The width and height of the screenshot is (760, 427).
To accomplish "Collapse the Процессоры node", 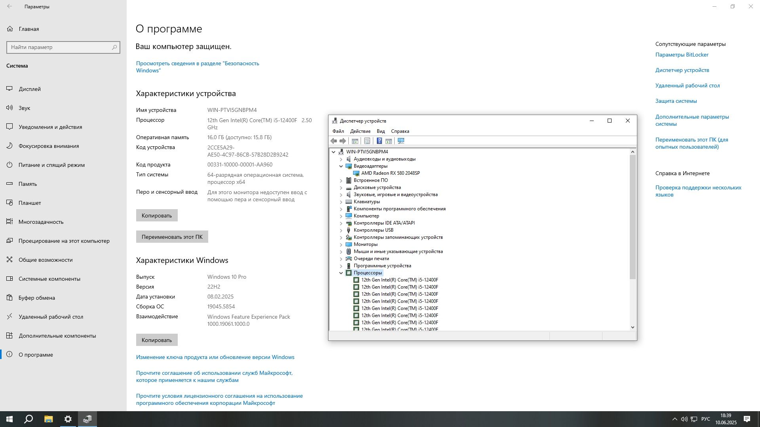I will tap(341, 273).
